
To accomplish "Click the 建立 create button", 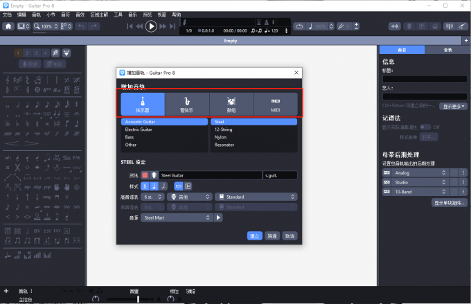I will pyautogui.click(x=255, y=236).
